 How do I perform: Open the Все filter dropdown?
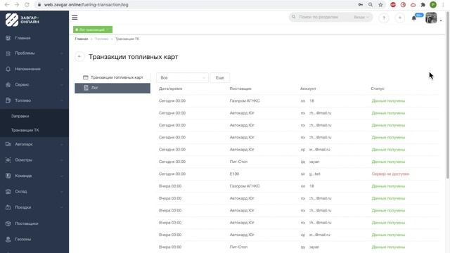point(182,78)
